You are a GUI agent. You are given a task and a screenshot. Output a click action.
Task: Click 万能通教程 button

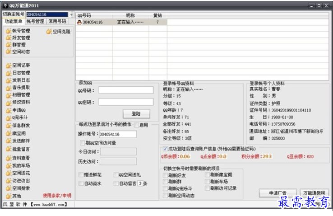pyautogui.click(x=314, y=193)
